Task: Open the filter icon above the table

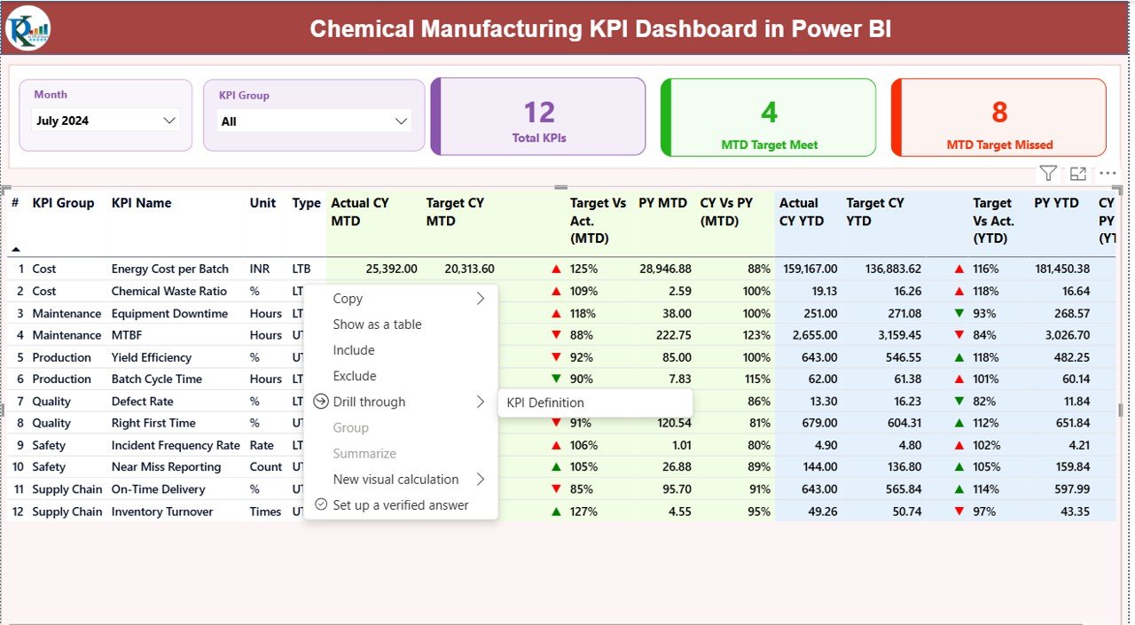Action: (1048, 173)
